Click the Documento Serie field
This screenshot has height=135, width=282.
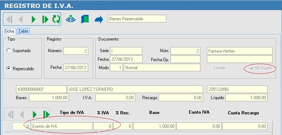coord(126,51)
